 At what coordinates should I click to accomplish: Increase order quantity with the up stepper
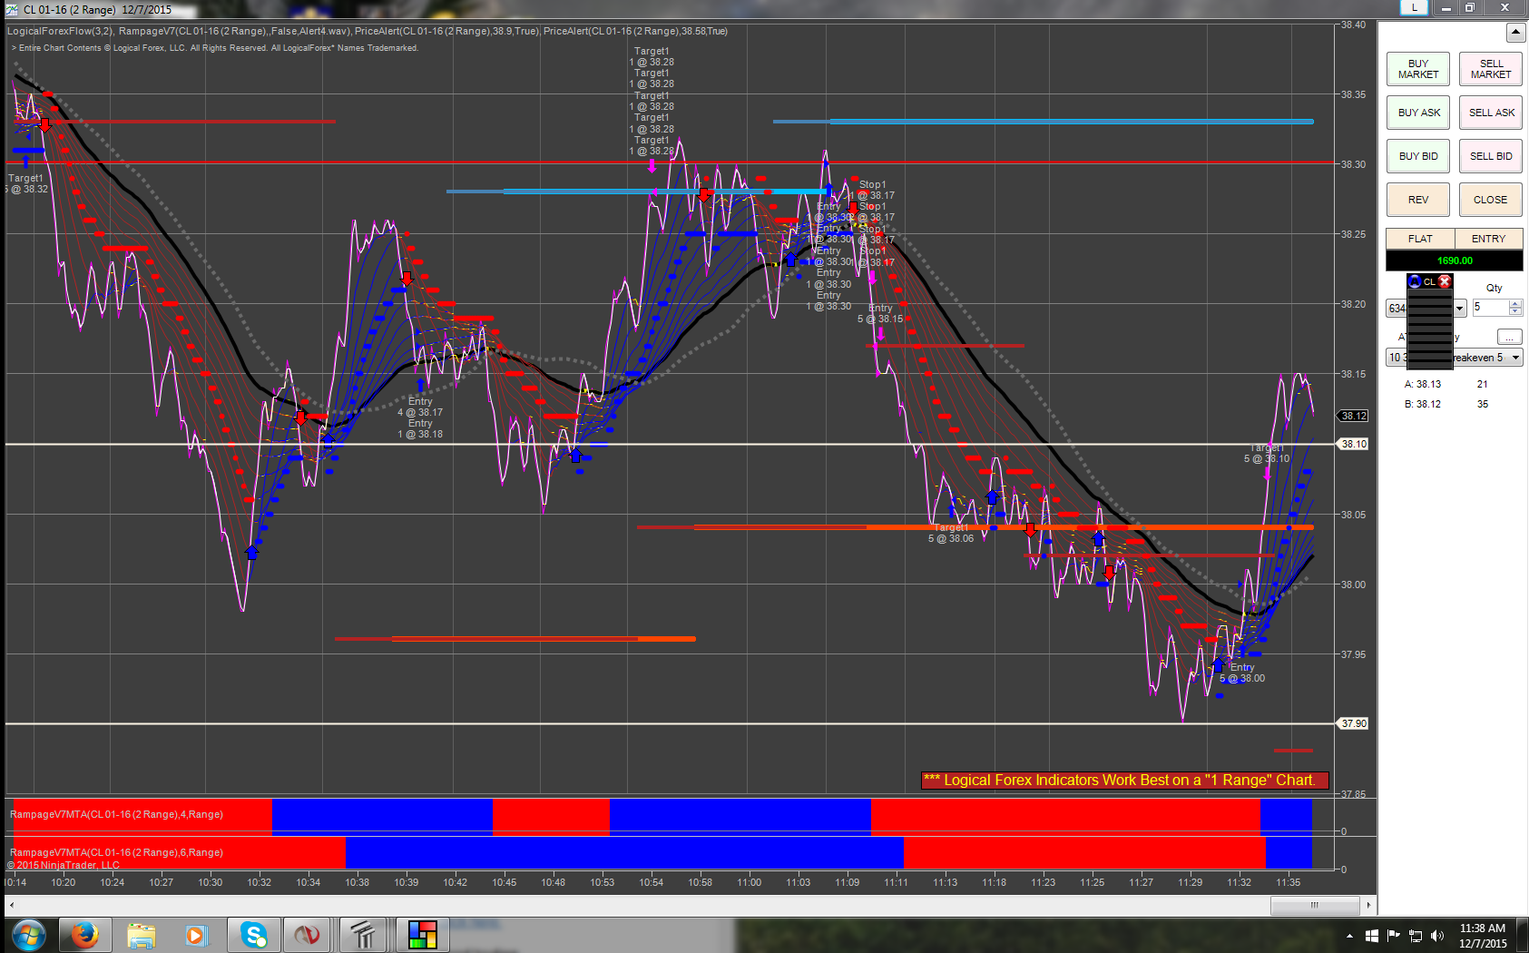[1515, 304]
